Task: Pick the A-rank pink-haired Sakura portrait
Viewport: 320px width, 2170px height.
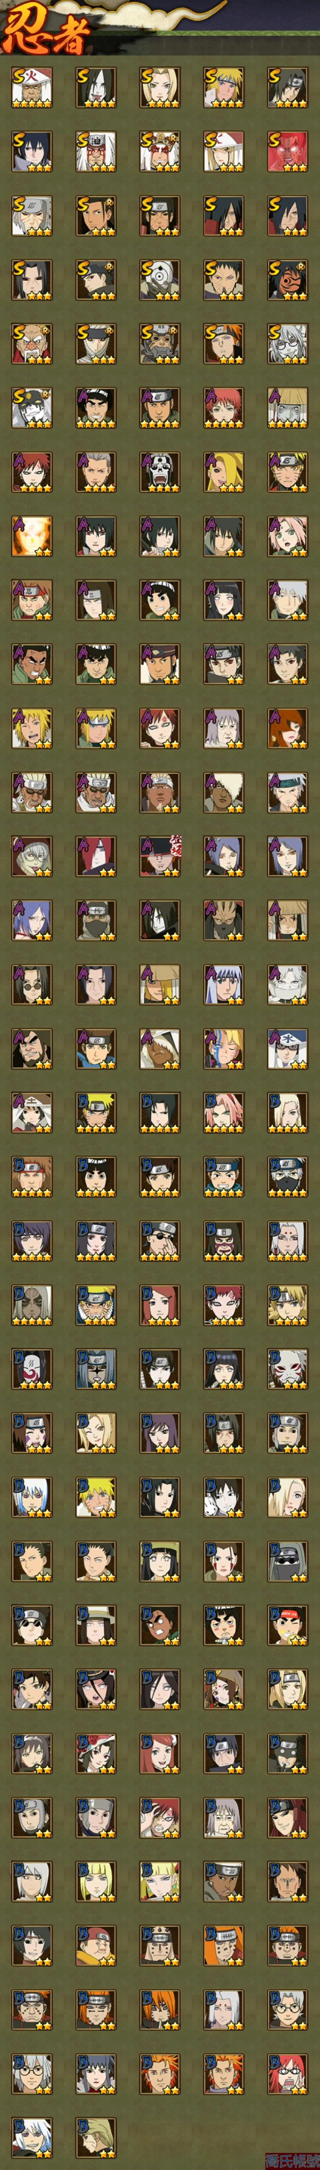Action: [287, 536]
